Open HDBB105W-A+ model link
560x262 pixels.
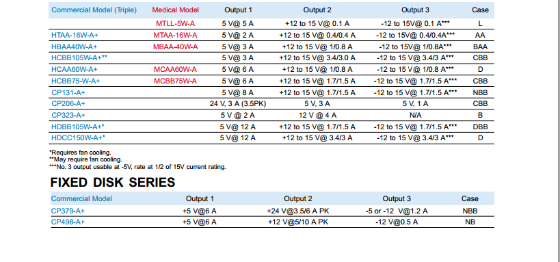78,127
